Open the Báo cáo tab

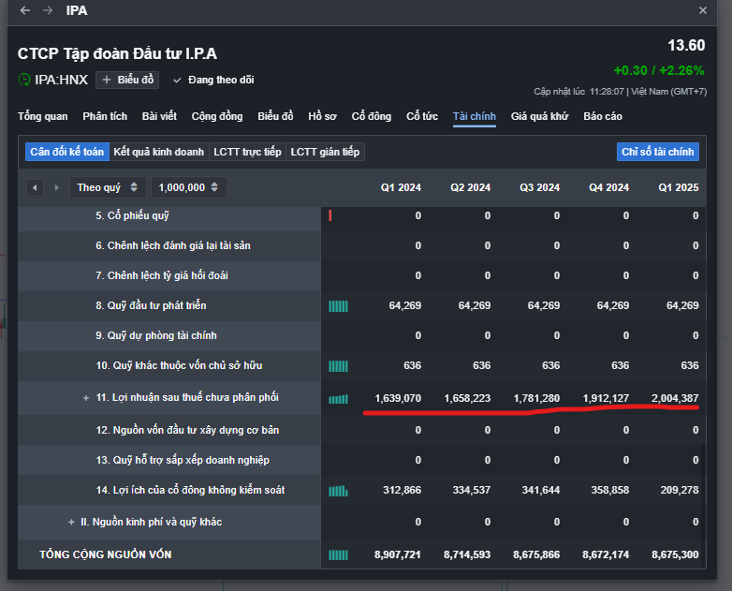tap(603, 116)
